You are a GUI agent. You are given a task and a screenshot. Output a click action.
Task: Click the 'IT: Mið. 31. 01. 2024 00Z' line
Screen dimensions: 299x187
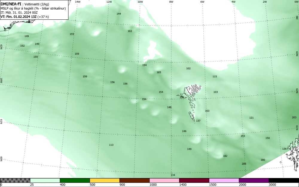(19, 13)
